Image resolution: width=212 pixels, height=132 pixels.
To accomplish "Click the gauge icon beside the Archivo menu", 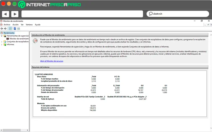I will (1, 25).
